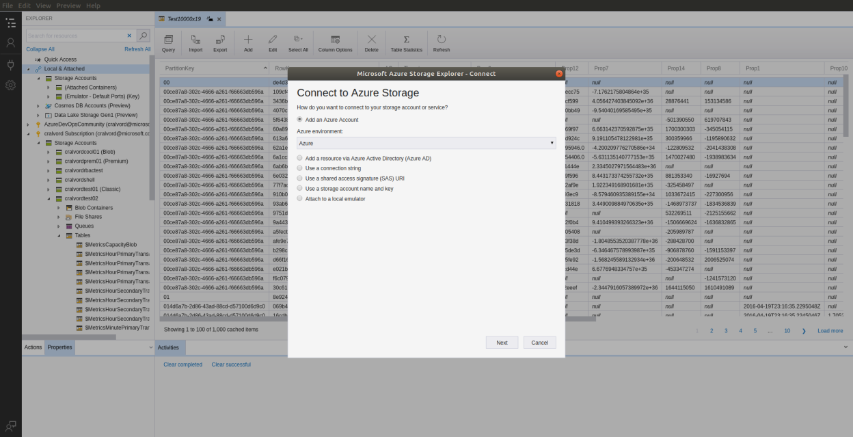The image size is (853, 437).
Task: Click Select All in the toolbar
Action: tap(298, 43)
